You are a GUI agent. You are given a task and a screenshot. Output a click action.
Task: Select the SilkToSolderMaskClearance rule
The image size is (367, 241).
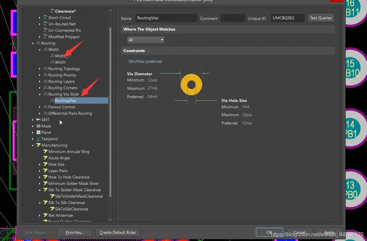click(79, 196)
